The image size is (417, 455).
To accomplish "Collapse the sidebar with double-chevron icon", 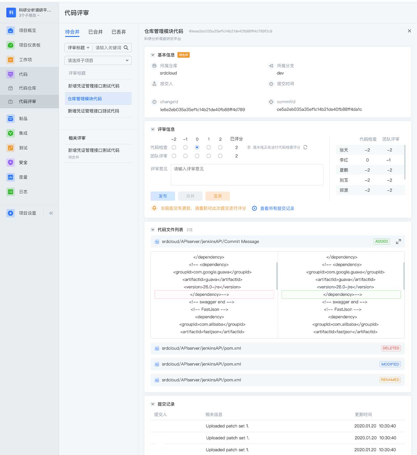I will (51, 213).
